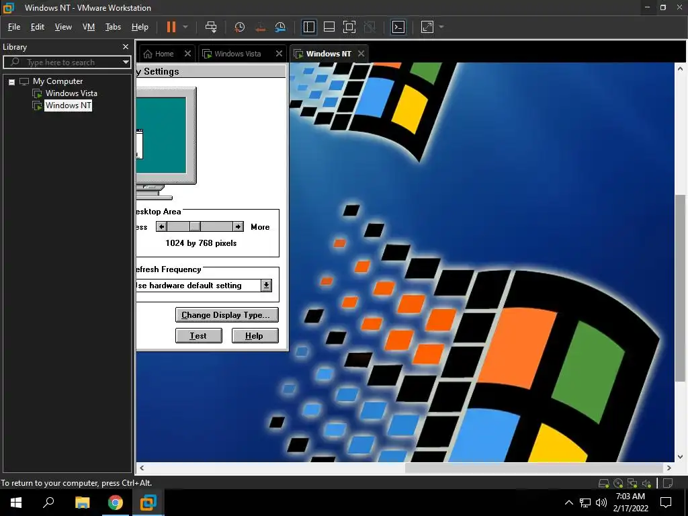Click the orange Suspend/Pause VM icon

point(171,27)
